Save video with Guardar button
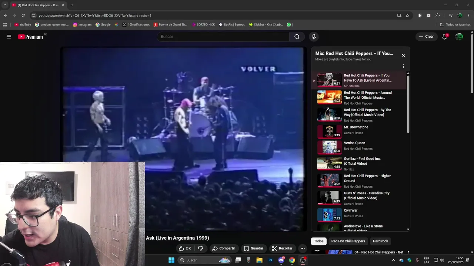The image size is (474, 266). click(x=253, y=248)
